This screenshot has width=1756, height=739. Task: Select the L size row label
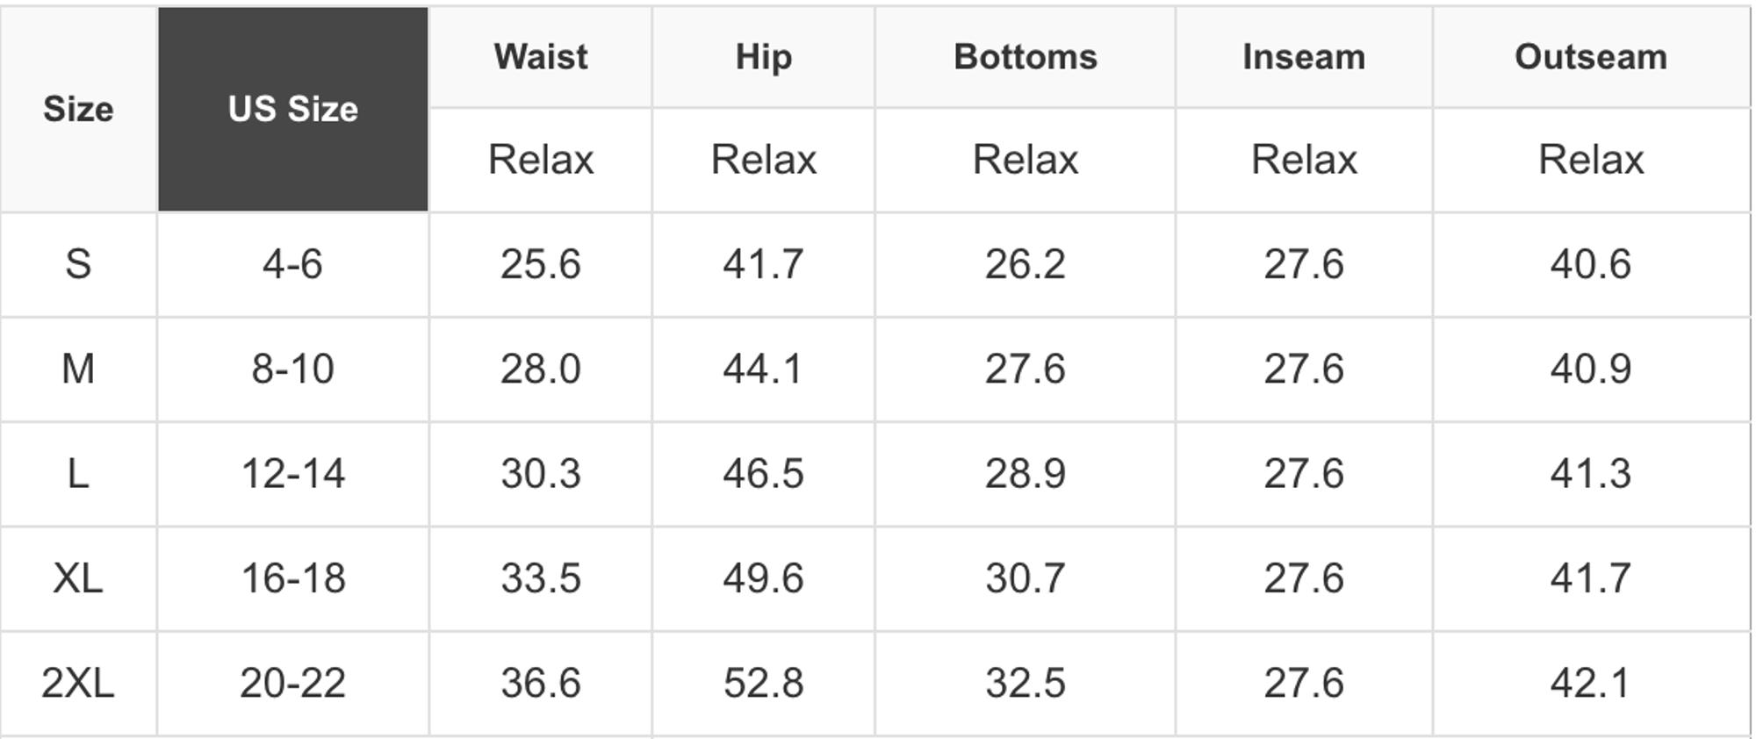[78, 474]
